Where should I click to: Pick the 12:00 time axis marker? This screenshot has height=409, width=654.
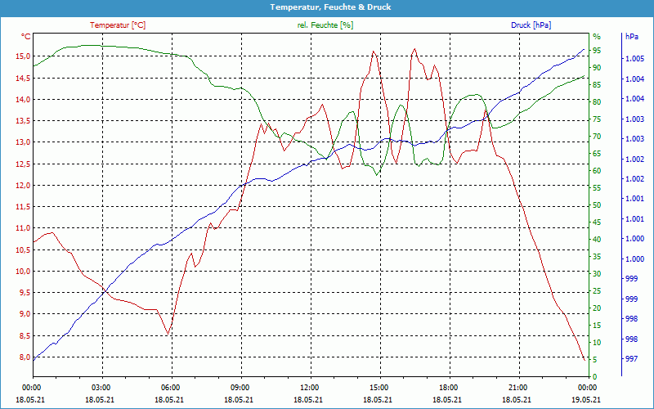tap(310, 388)
